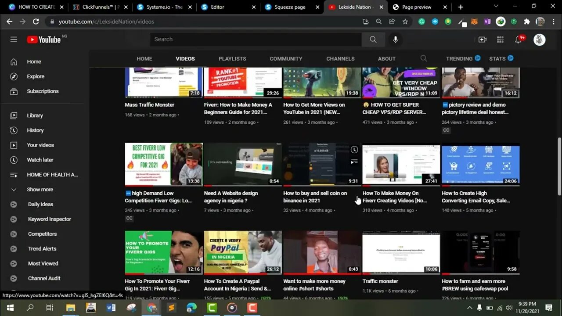The height and width of the screenshot is (316, 562).
Task: Switch to the PLAYLISTS tab
Action: click(x=232, y=59)
